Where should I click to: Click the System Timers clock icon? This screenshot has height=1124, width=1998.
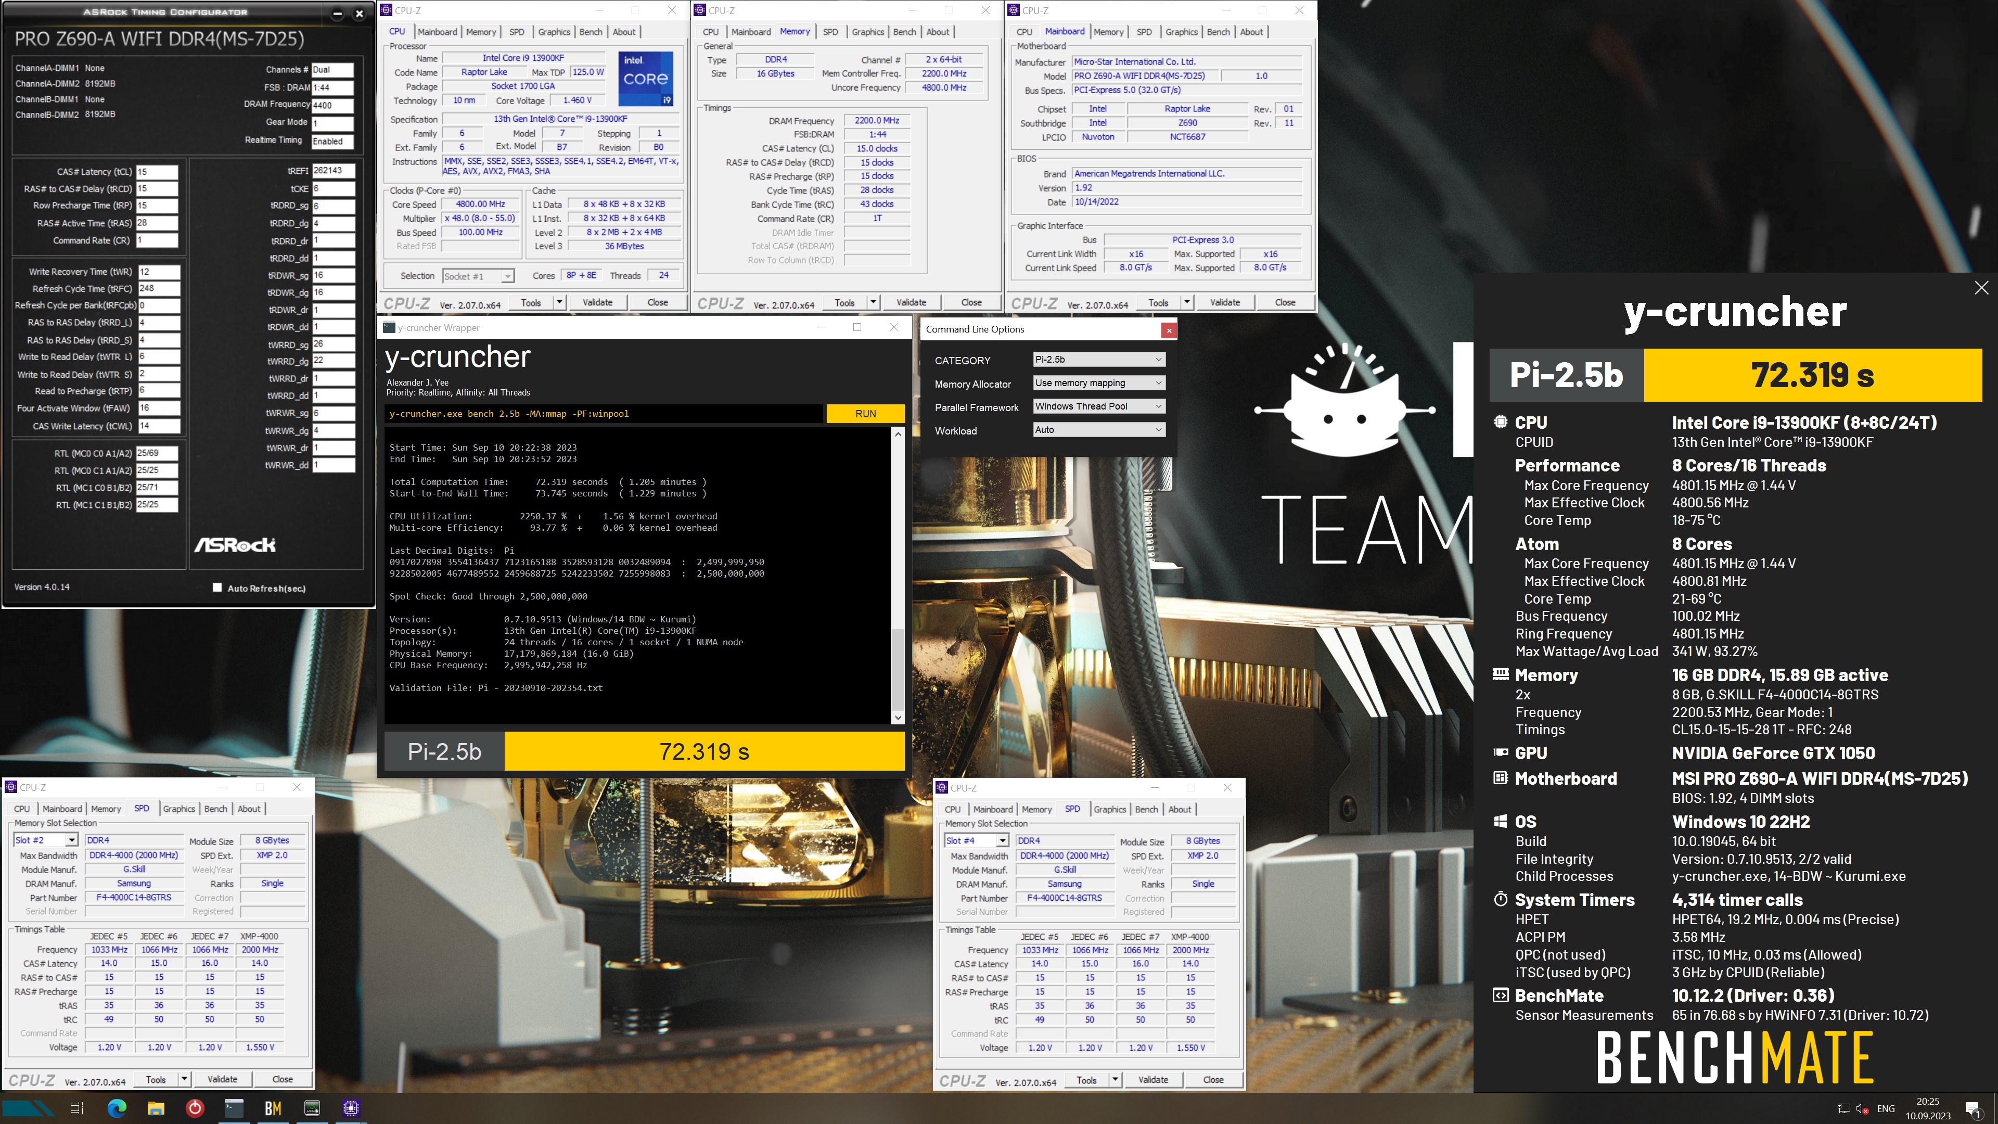click(1500, 900)
